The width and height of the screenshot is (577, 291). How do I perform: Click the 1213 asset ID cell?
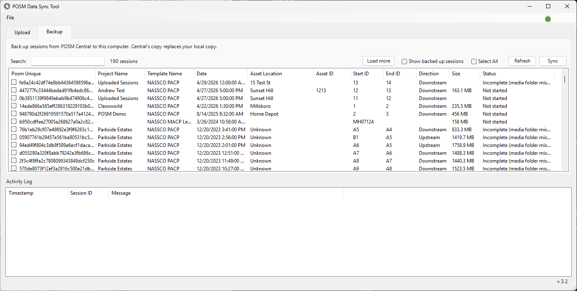click(x=321, y=91)
